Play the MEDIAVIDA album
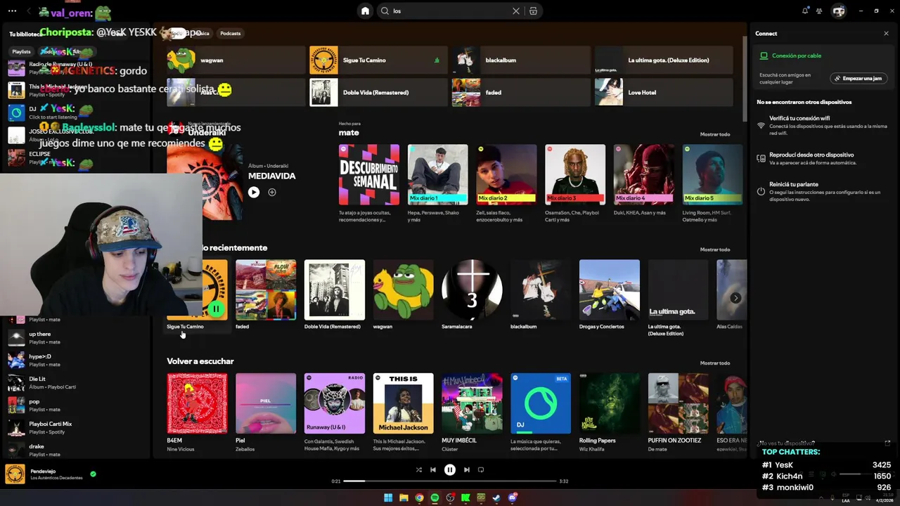Screen dimensions: 900x506 click(254, 192)
